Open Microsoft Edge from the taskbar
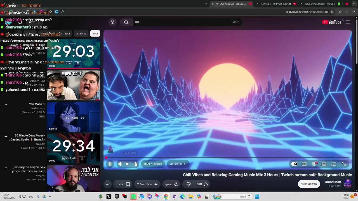The height and width of the screenshot is (201, 358). tap(182, 197)
